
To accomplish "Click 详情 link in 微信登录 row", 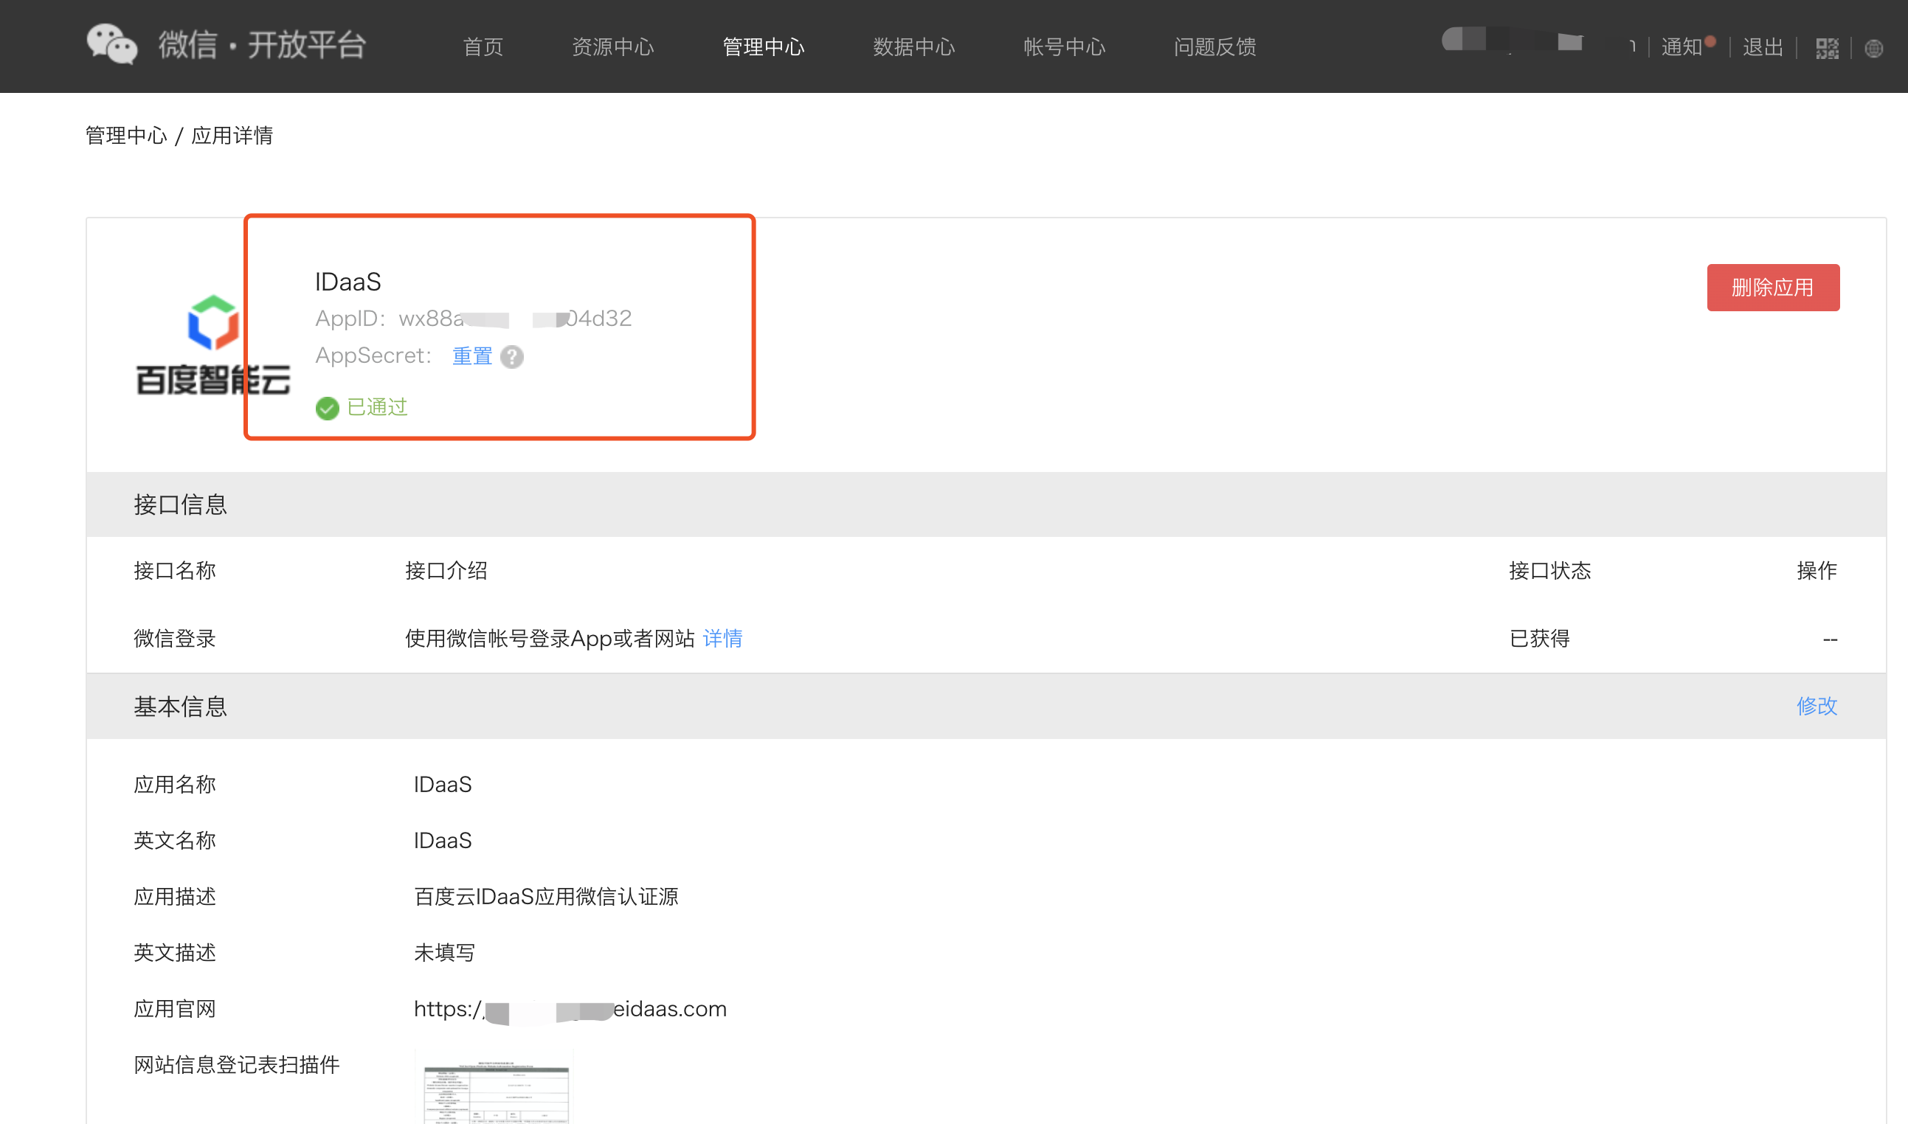I will 722,639.
